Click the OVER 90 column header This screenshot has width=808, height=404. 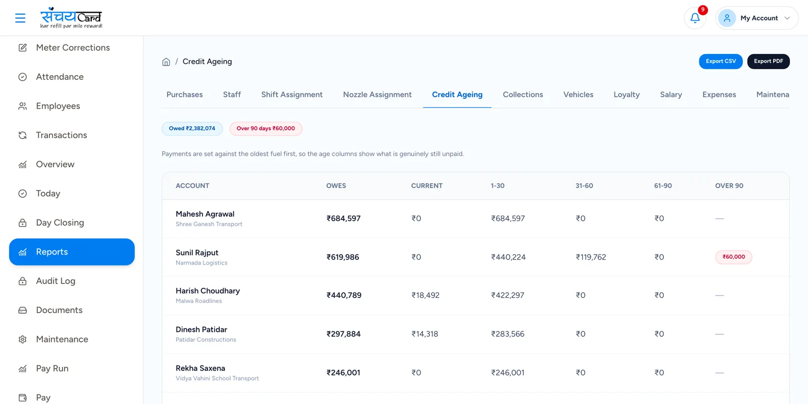tap(729, 186)
